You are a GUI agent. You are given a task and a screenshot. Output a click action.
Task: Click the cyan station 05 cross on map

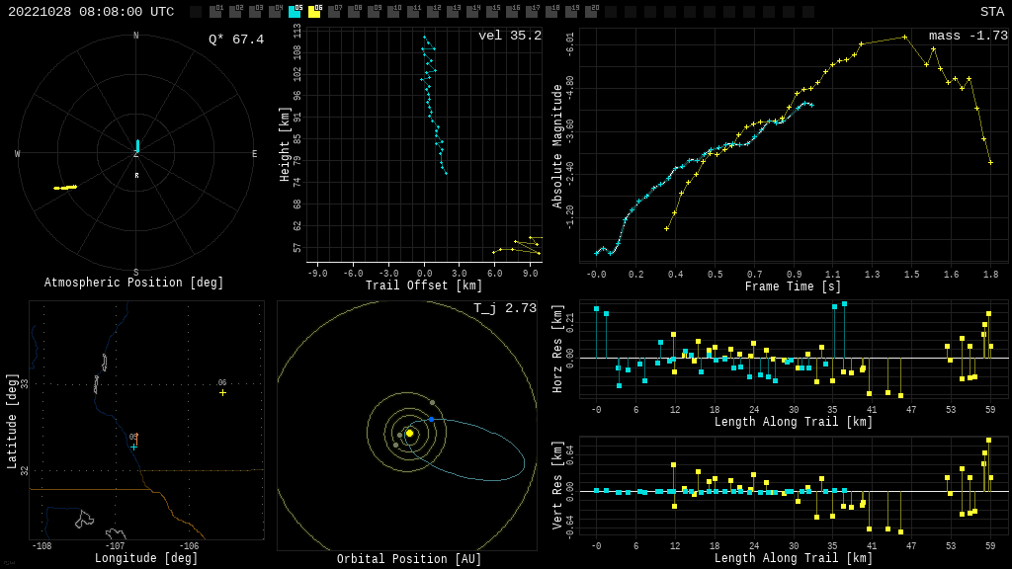[133, 447]
